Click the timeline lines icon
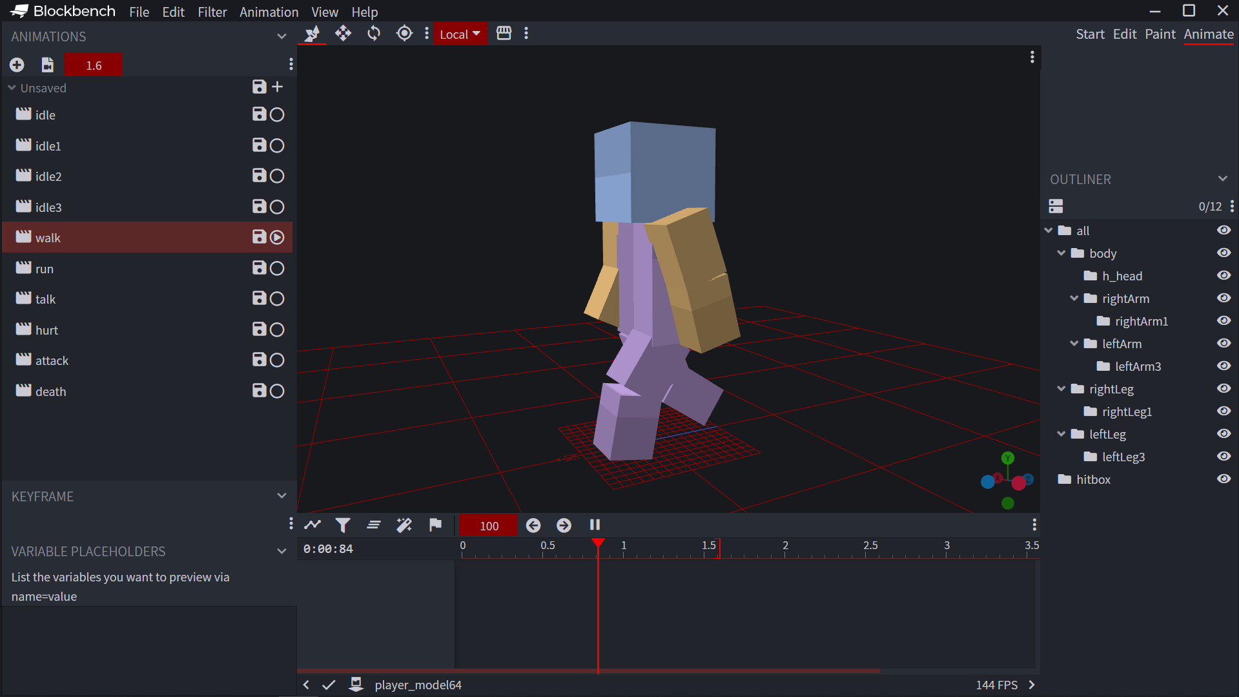This screenshot has height=697, width=1239. click(x=373, y=525)
